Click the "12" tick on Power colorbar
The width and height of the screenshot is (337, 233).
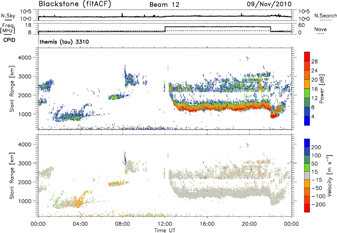coord(314,98)
